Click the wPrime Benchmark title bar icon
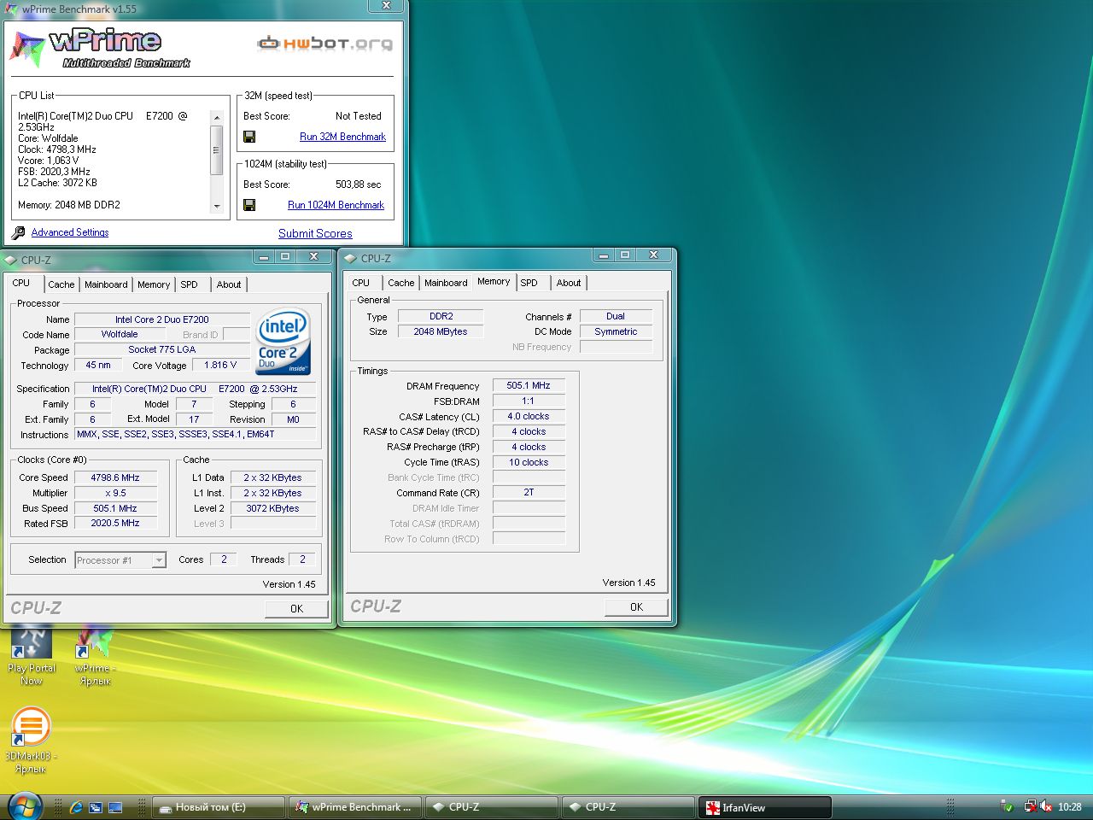Image resolution: width=1093 pixels, height=820 pixels. point(11,9)
